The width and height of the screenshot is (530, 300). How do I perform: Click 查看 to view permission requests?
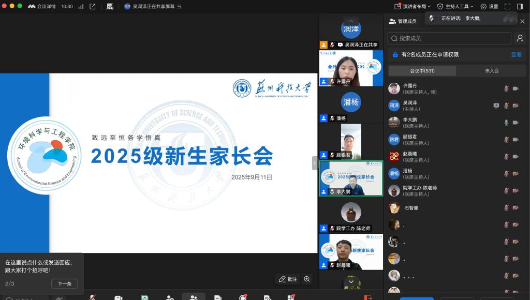516,54
